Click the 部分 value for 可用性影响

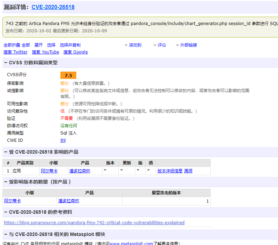pos(64,104)
